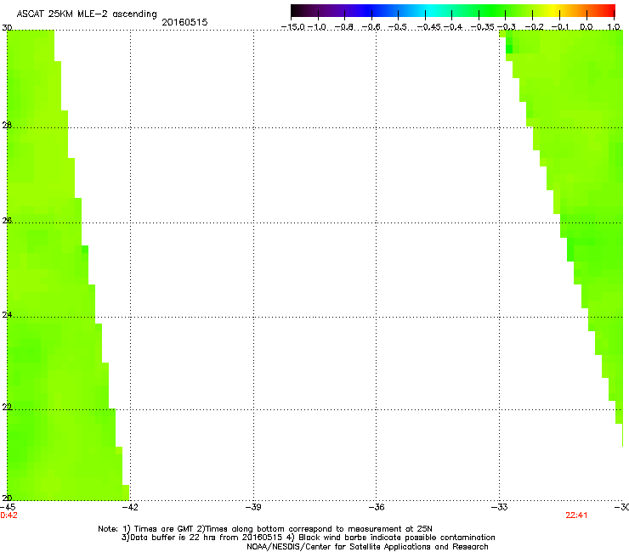Viewport: 629px width, 552px height.
Task: Click the -0.45 color scale label
Action: pos(429,27)
